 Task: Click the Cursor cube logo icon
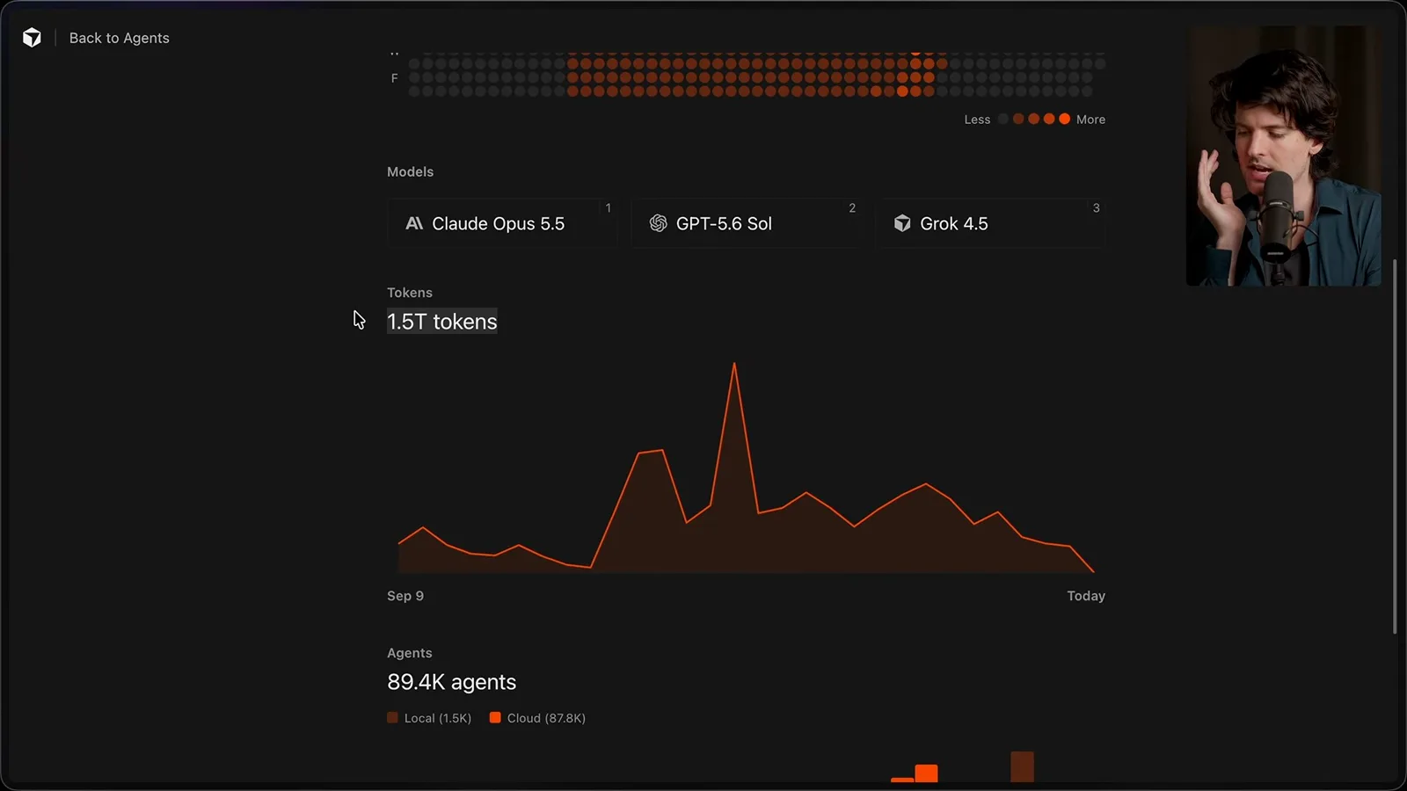(32, 38)
